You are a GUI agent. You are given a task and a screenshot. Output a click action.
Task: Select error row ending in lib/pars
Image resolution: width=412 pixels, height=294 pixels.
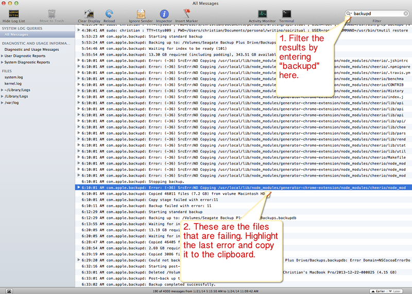click(243, 133)
